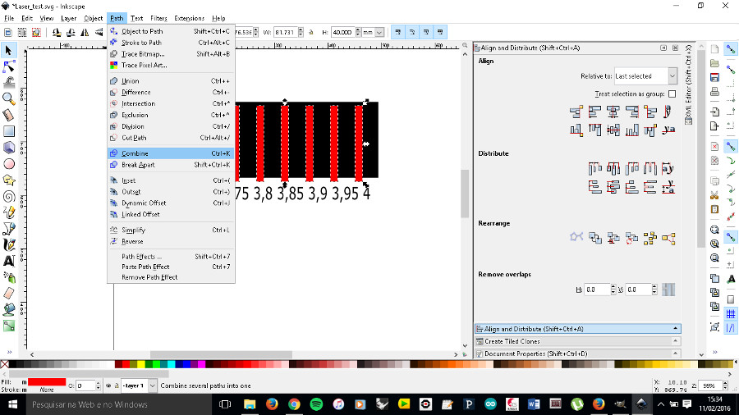Open the zoom percentage stepper

(x=725, y=385)
